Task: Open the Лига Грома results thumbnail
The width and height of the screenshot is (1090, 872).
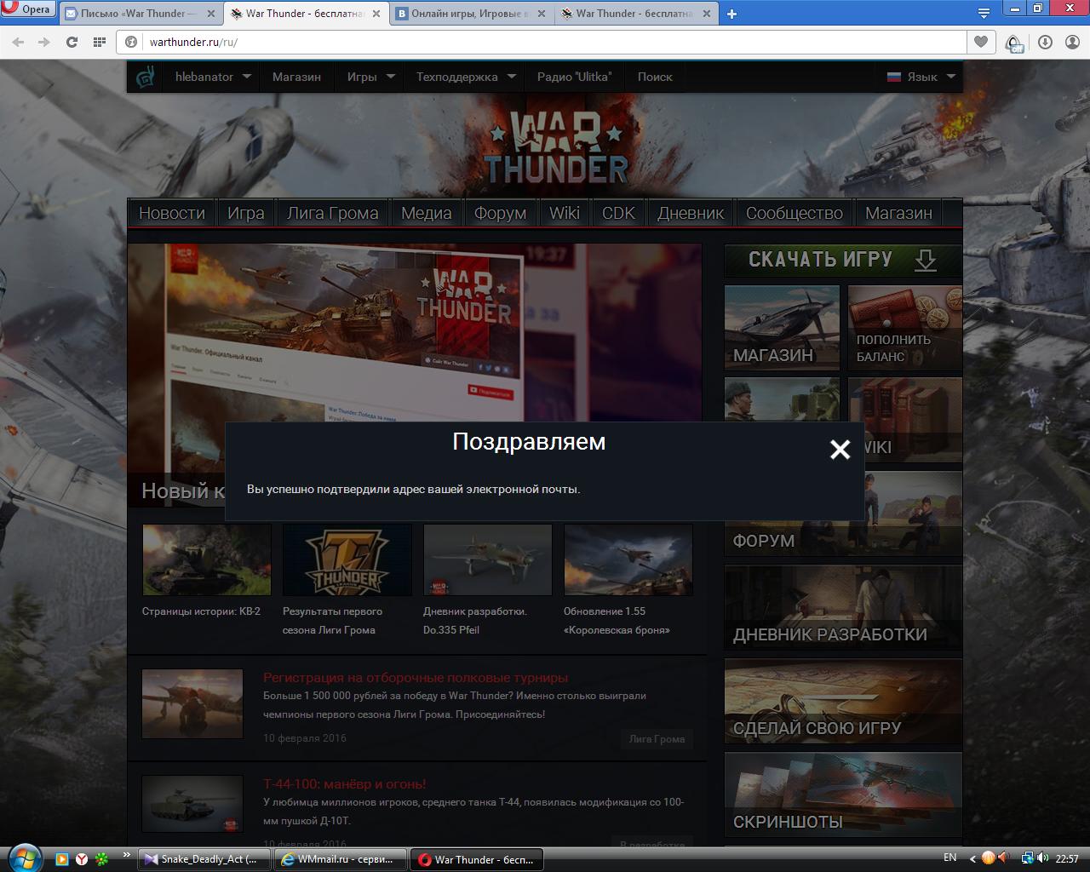Action: tap(347, 559)
